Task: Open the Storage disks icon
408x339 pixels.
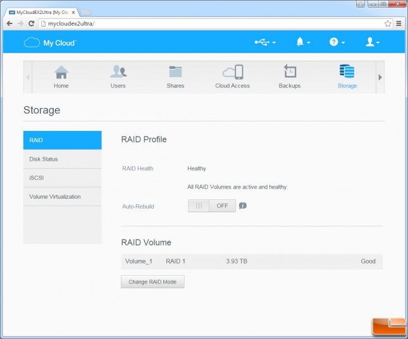Action: (x=347, y=77)
